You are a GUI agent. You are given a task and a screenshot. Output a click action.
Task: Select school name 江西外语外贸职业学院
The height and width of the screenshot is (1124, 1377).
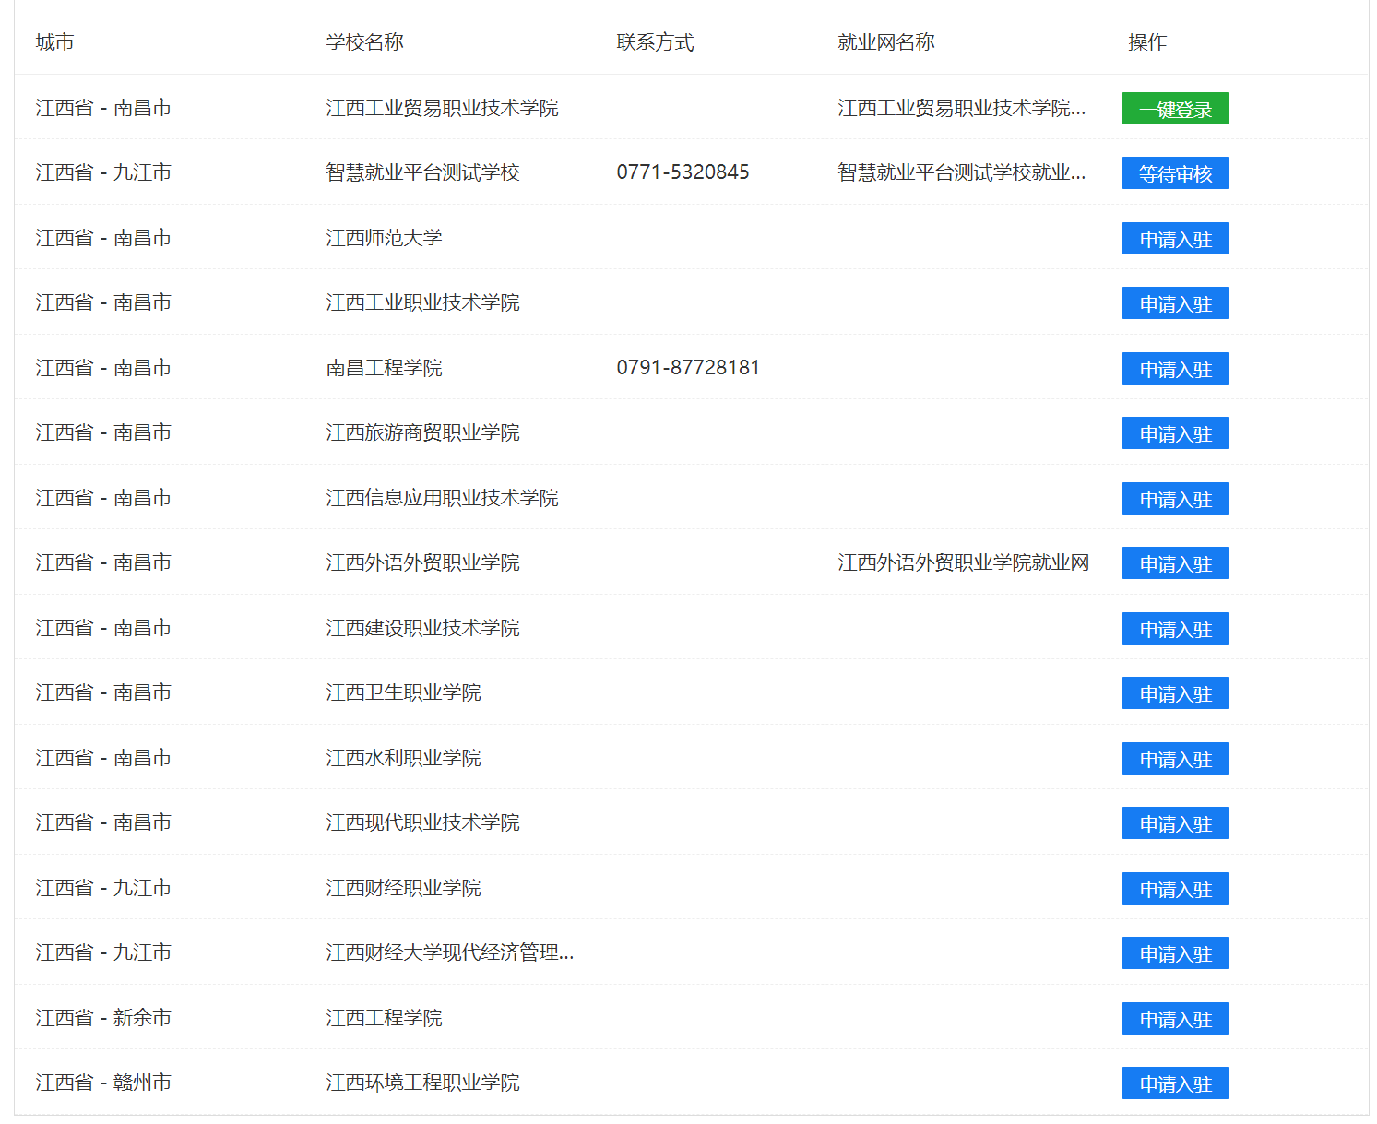423,562
